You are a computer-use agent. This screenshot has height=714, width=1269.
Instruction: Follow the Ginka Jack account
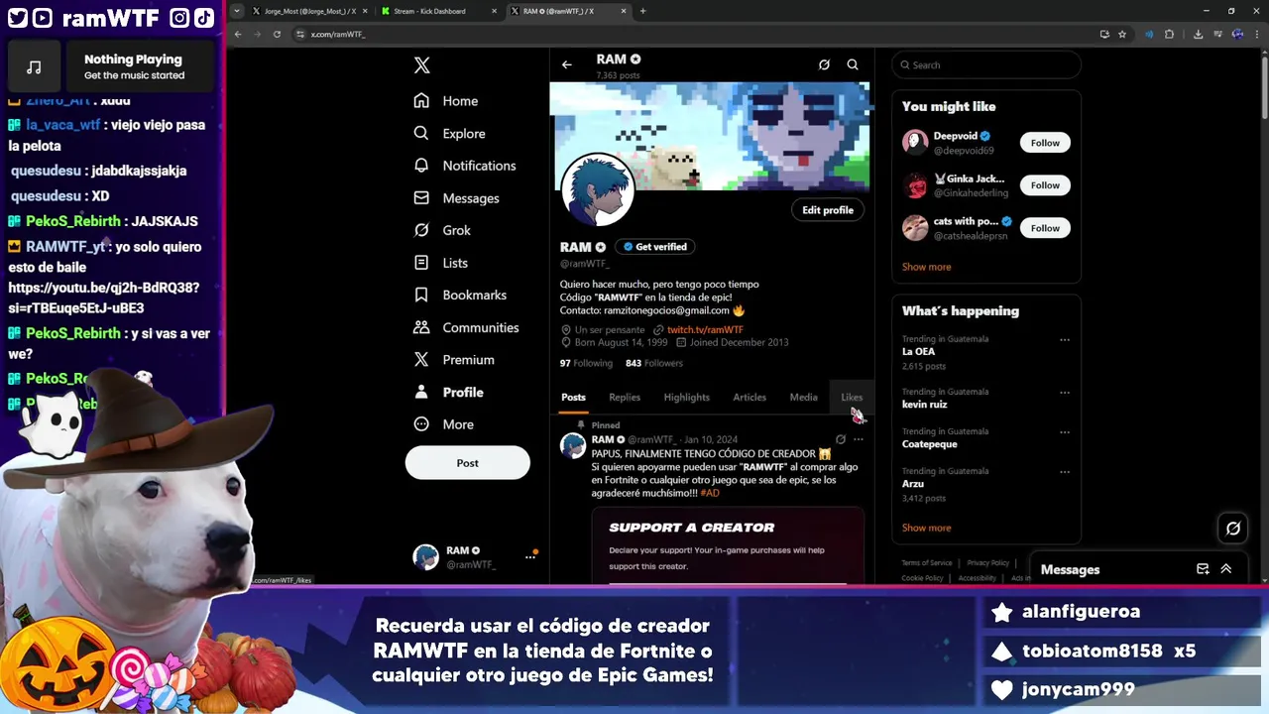[x=1045, y=185]
